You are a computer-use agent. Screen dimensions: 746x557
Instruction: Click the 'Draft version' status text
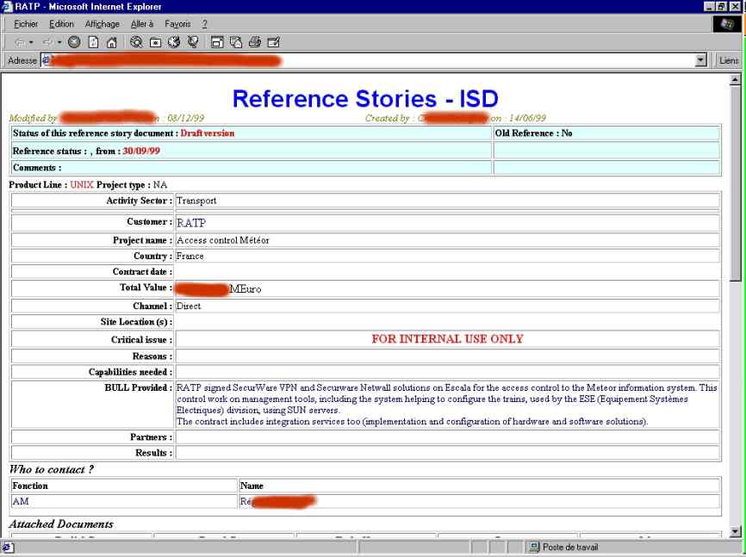click(x=208, y=133)
